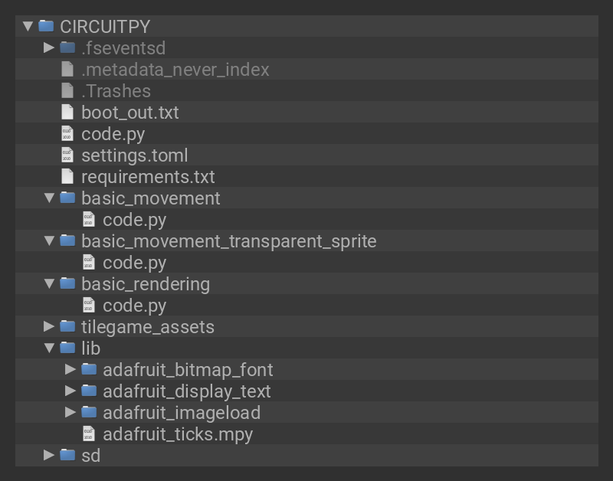
Task: Collapse the basic_rendering folder arrow
Action: (49, 283)
